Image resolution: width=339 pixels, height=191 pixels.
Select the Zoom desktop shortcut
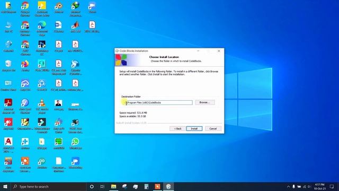(92, 8)
